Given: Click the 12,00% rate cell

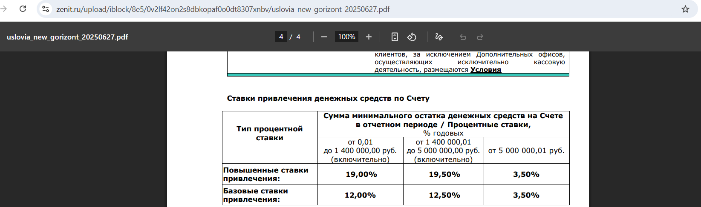Looking at the screenshot, I should [x=360, y=195].
